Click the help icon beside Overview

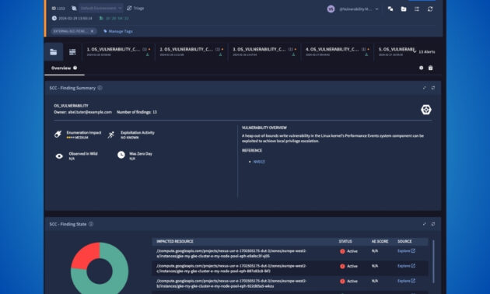[75, 68]
